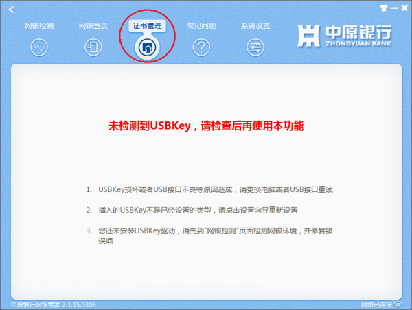The image size is (412, 310).
Task: Click tip 1 about damaged USBKey
Action: click(209, 189)
